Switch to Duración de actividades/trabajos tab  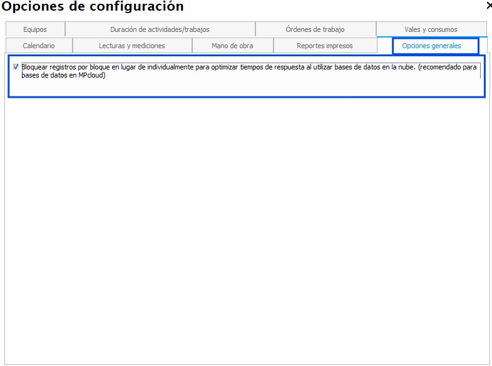click(160, 29)
